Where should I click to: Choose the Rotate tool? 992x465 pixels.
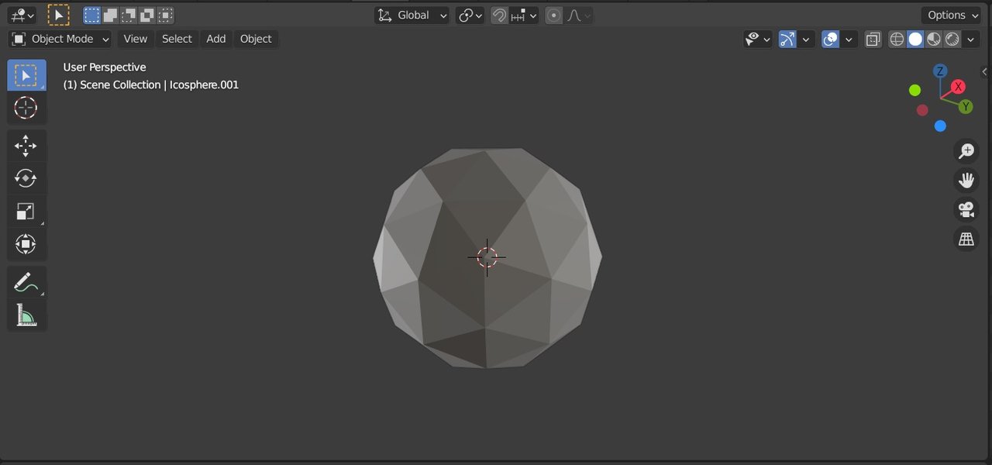pos(26,178)
